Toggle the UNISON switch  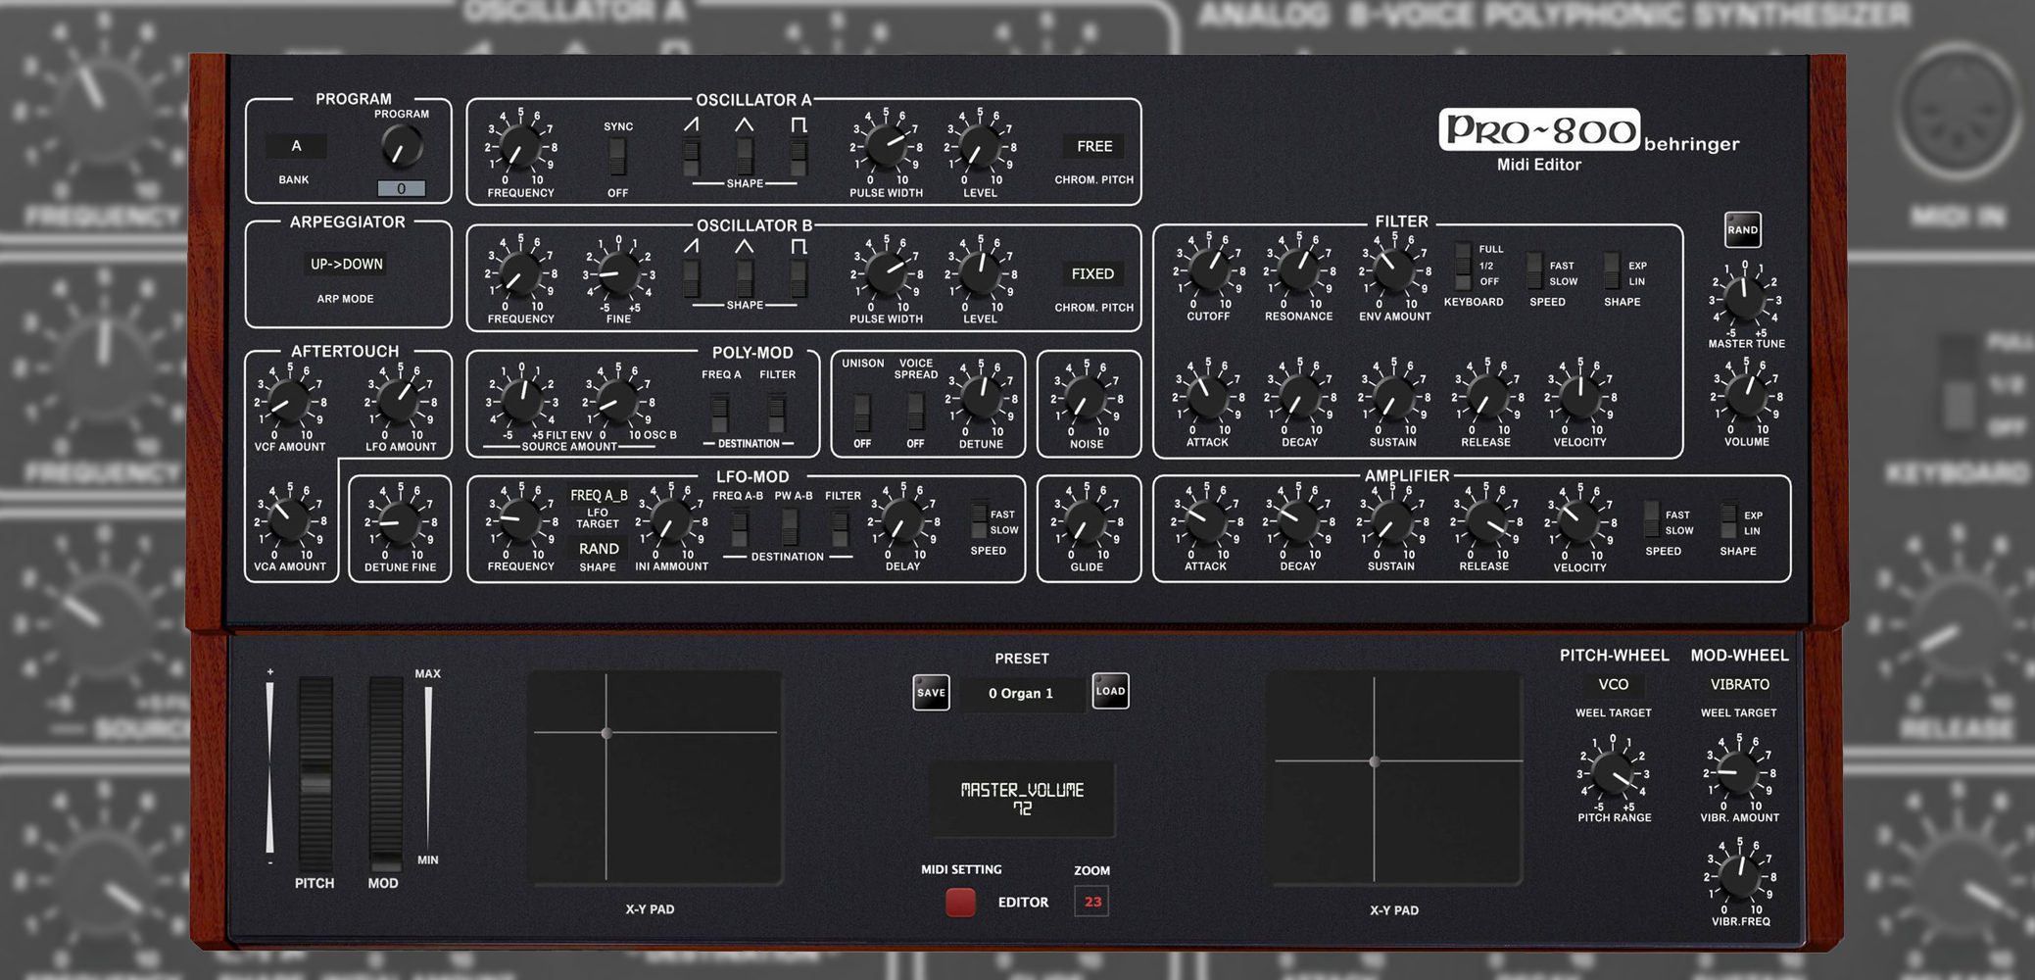(862, 413)
